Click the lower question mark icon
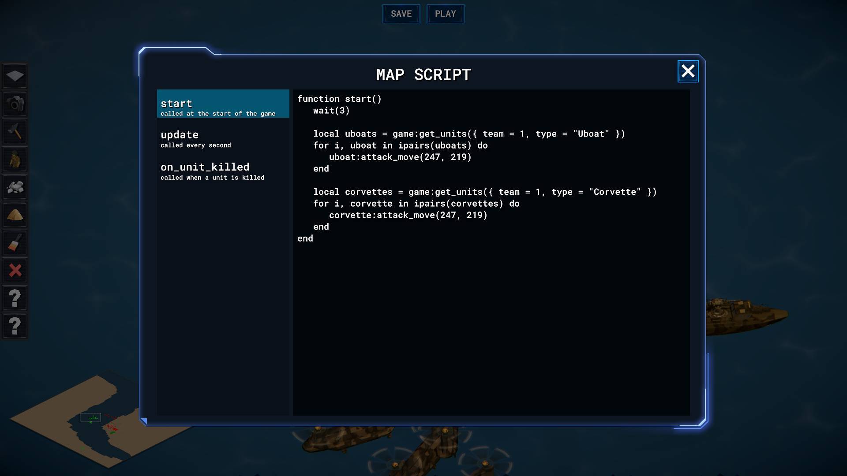Screen dimensions: 847x476 pyautogui.click(x=15, y=326)
